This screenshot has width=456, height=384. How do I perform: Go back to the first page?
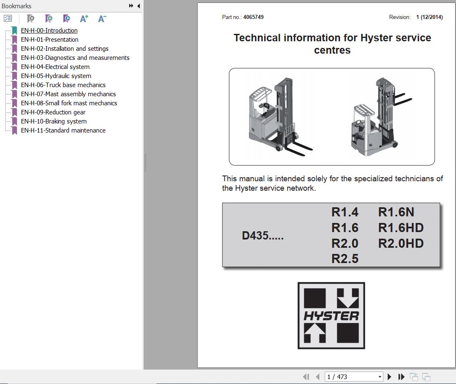click(306, 377)
